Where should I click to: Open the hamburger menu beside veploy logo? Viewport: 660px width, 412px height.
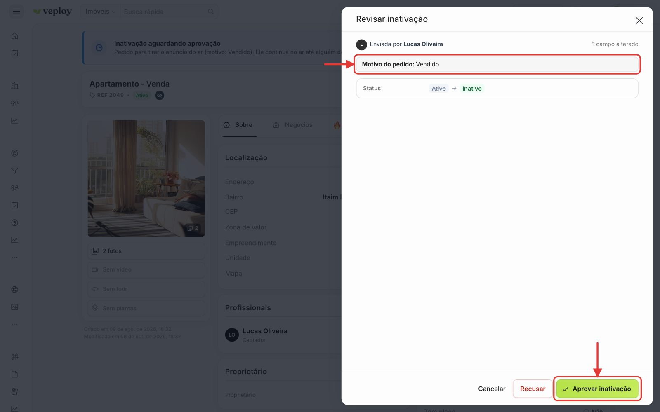[16, 12]
